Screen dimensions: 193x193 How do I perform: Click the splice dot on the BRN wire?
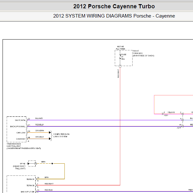[x=52, y=163]
